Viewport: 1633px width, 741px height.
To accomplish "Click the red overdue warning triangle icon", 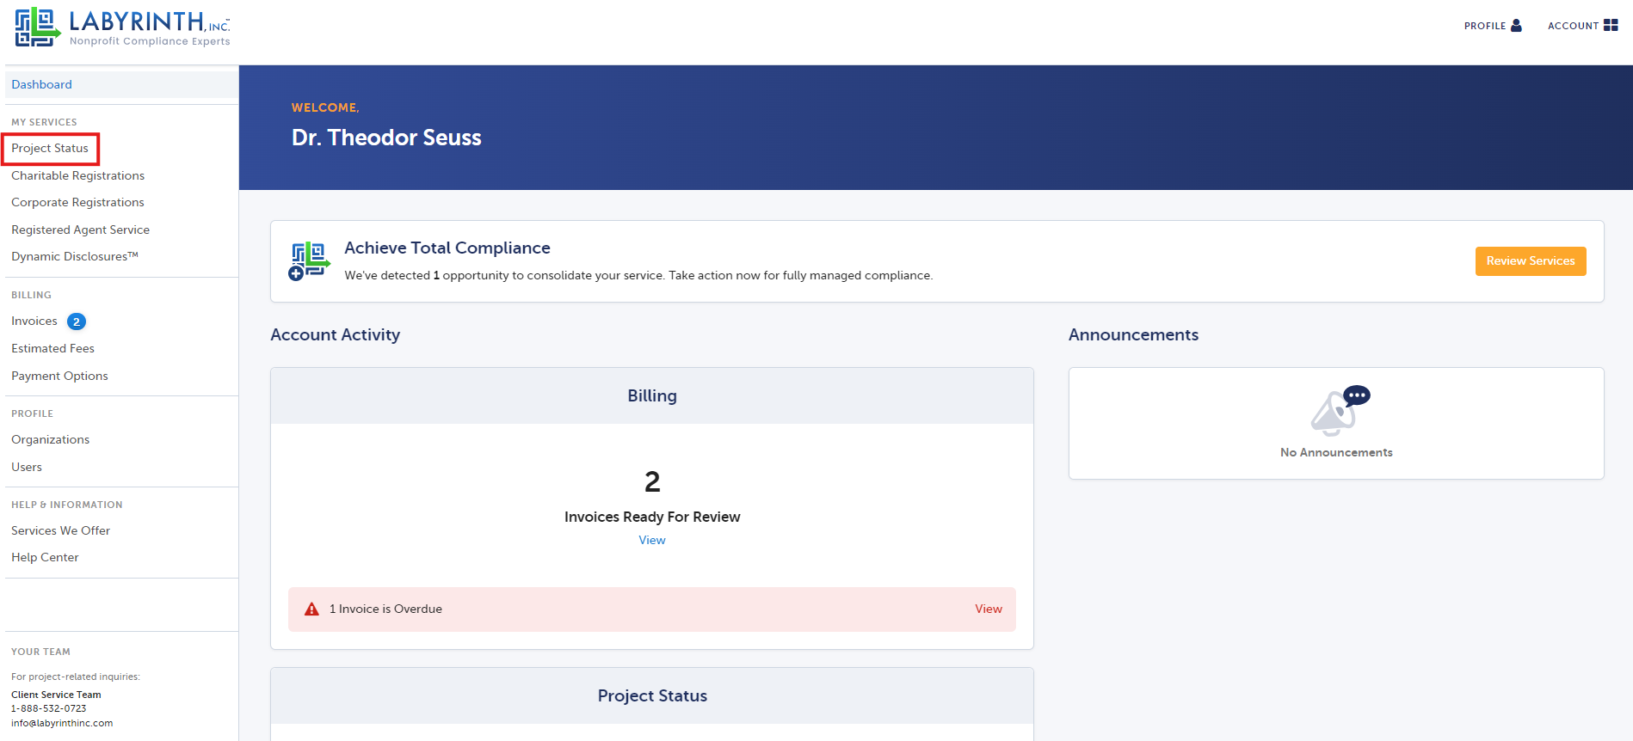I will click(x=311, y=609).
